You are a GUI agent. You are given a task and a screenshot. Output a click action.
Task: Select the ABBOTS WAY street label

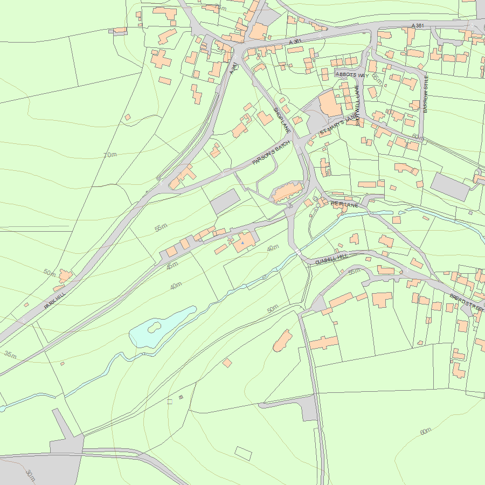(x=352, y=74)
